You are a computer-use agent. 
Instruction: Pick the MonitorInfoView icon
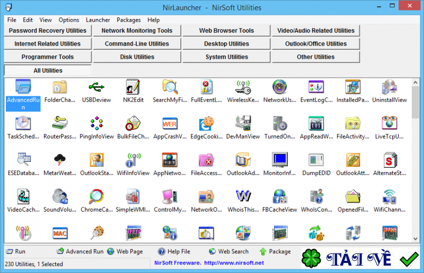pyautogui.click(x=279, y=160)
